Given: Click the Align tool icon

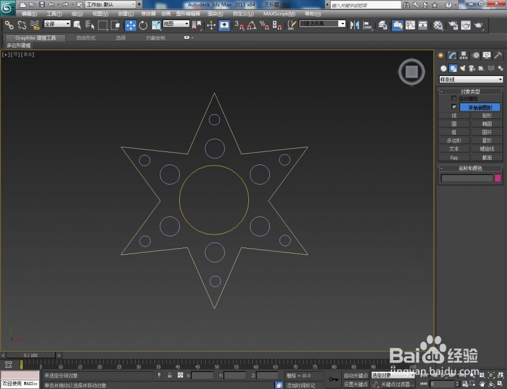Looking at the screenshot, I should (368, 25).
